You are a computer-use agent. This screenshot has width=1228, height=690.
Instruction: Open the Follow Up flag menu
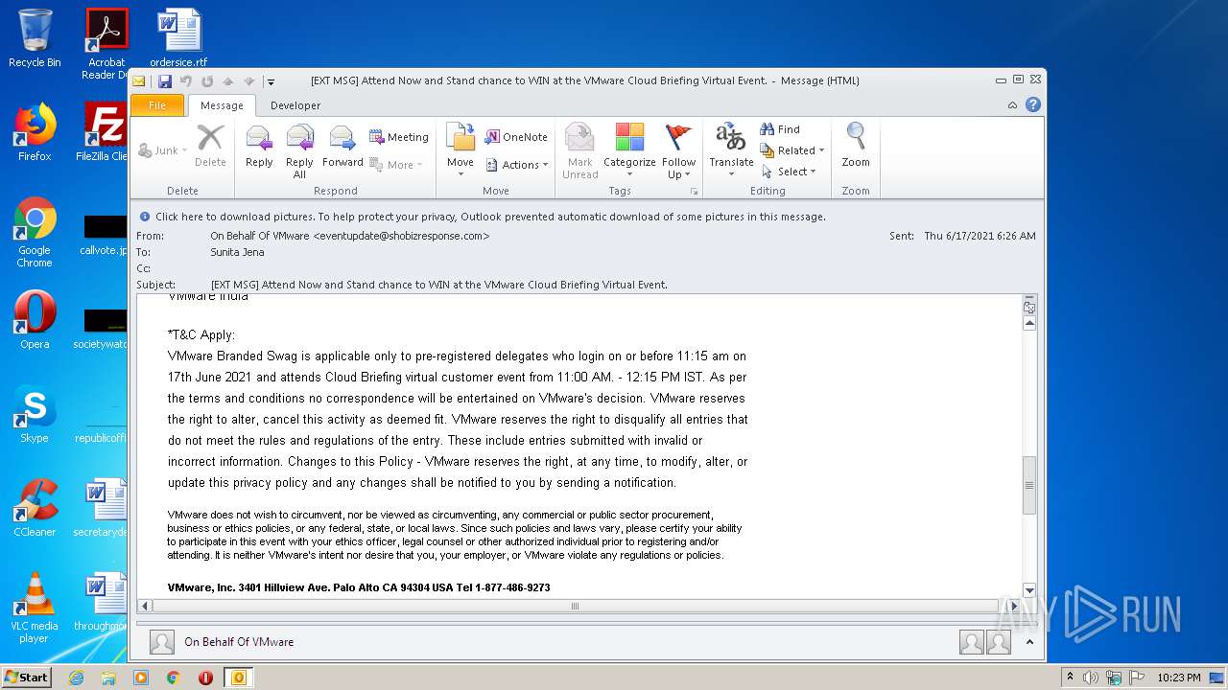click(678, 150)
